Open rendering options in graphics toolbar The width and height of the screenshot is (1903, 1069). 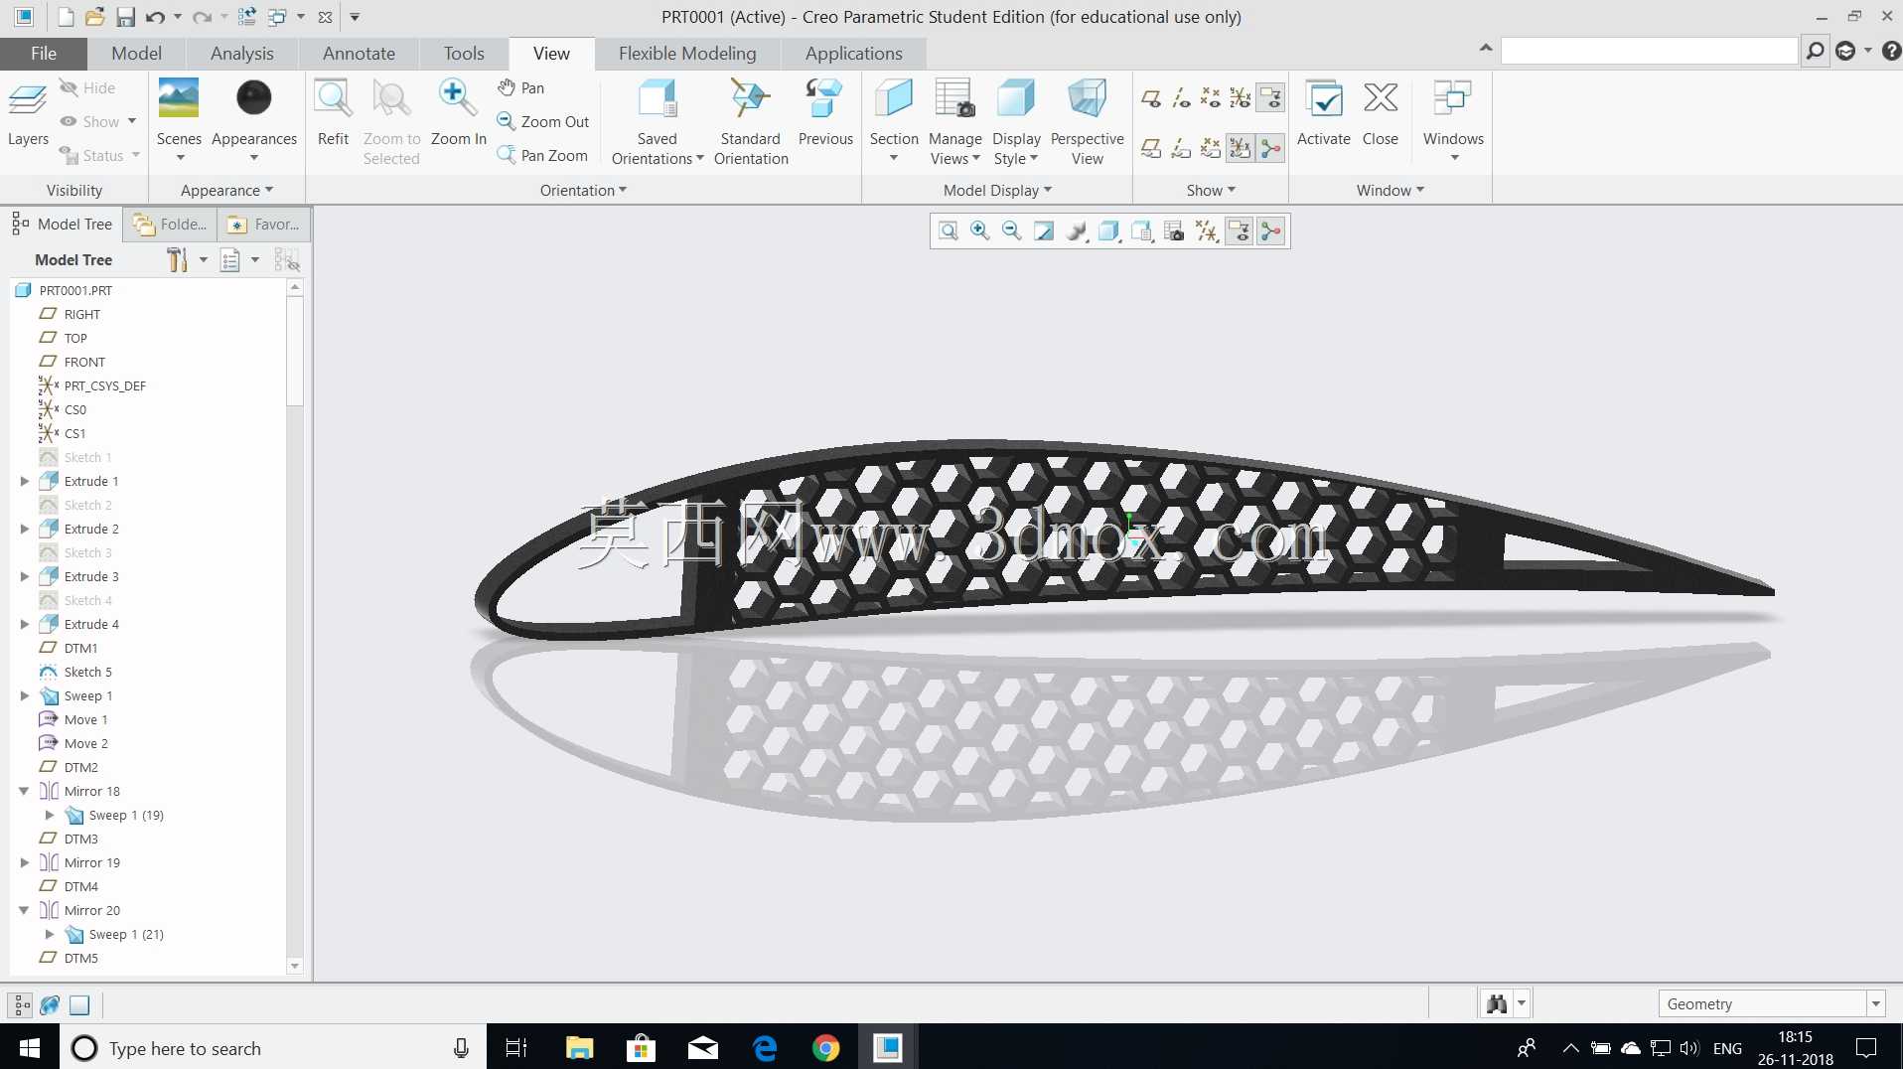(1077, 231)
